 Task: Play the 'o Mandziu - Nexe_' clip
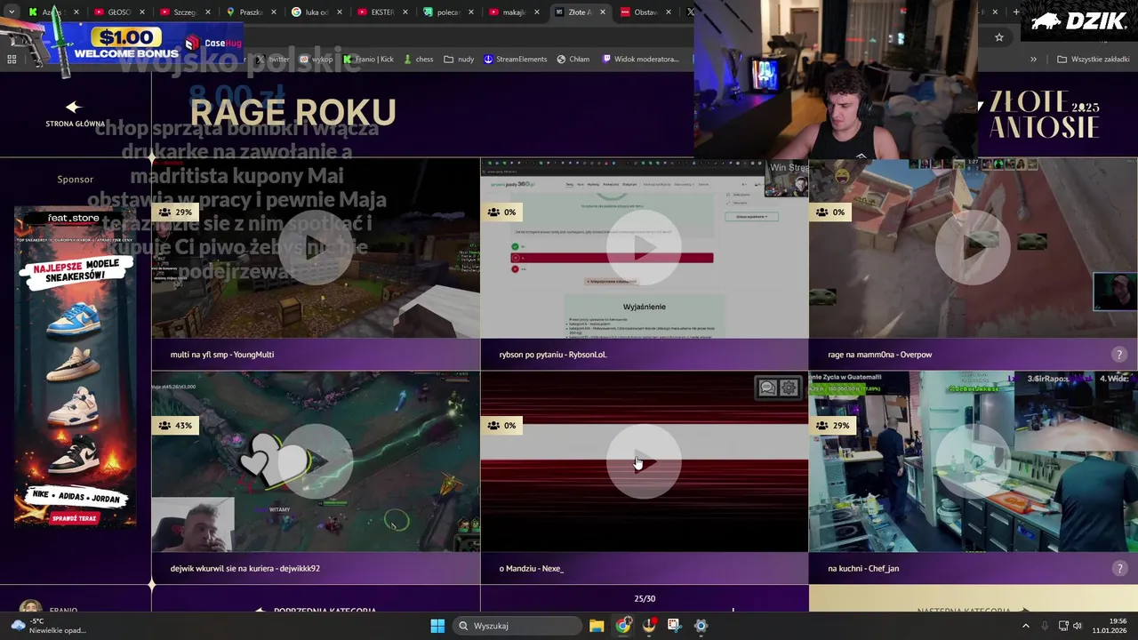point(644,461)
